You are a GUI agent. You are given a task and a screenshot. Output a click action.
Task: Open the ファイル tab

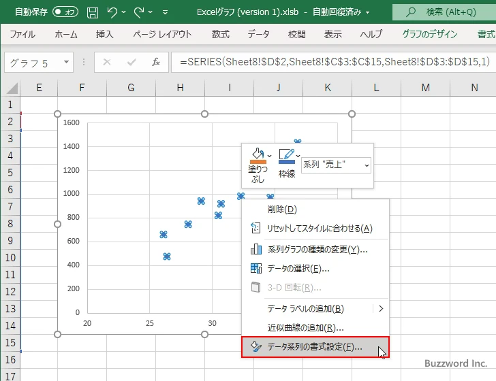coord(22,34)
